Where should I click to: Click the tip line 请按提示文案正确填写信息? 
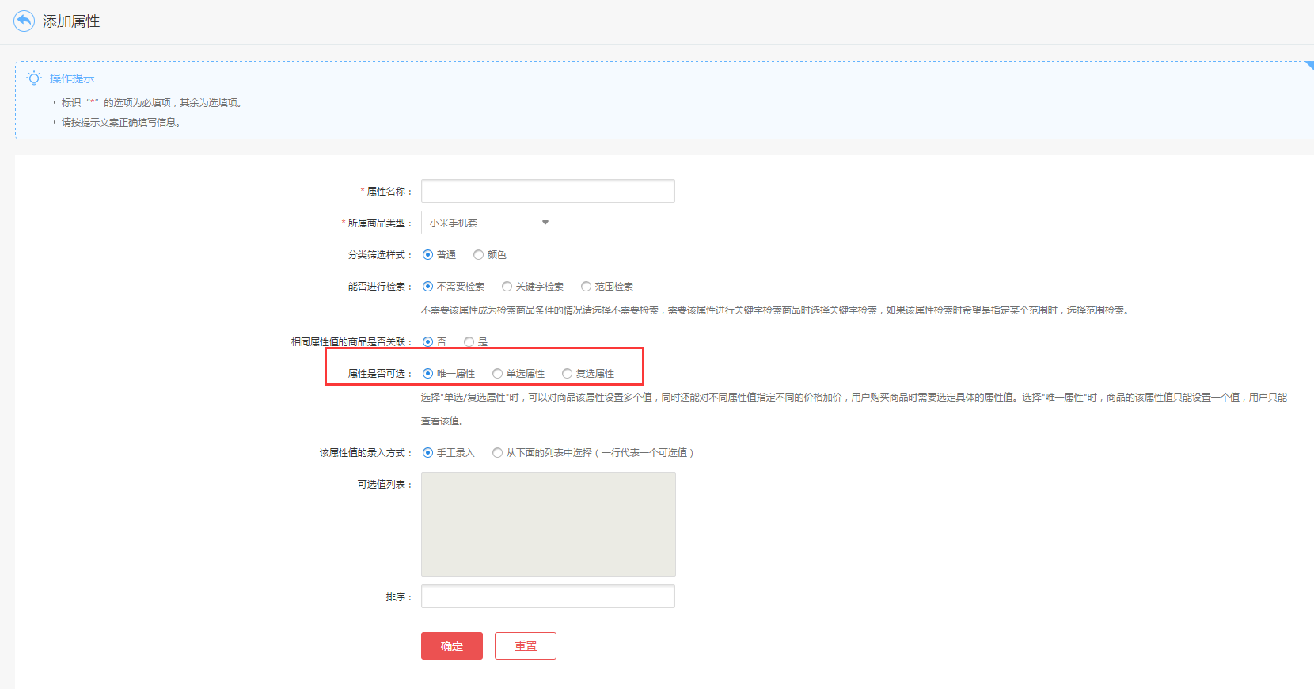(121, 122)
